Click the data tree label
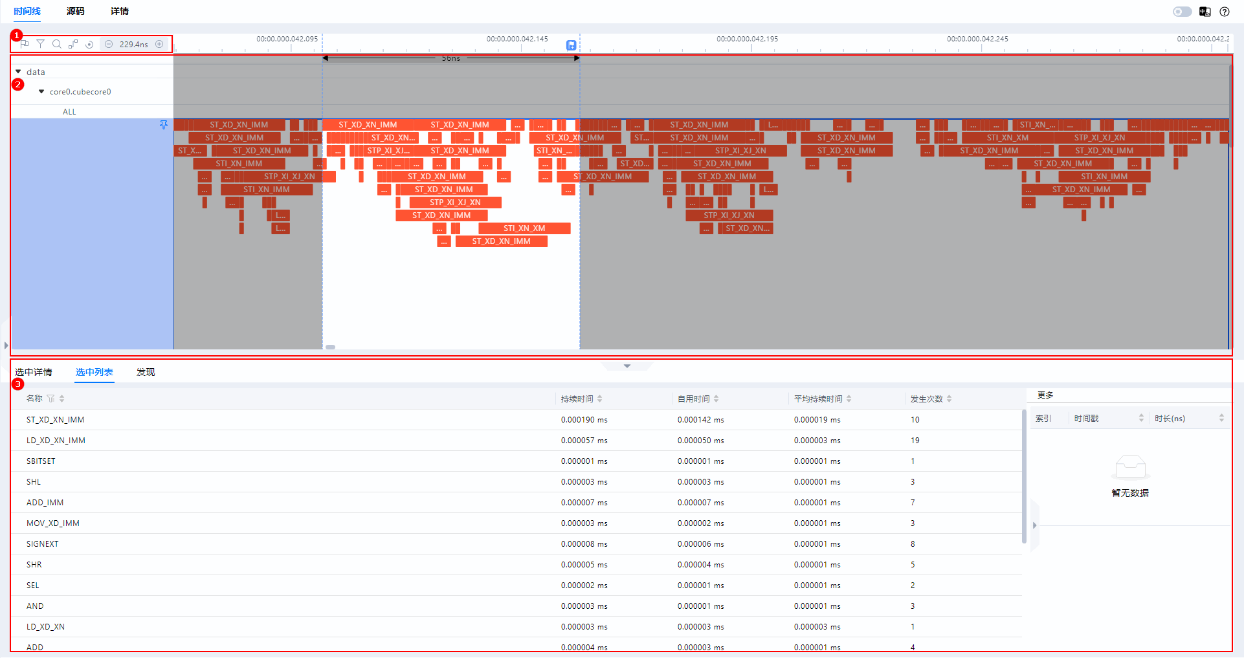The image size is (1244, 658). pyautogui.click(x=36, y=72)
